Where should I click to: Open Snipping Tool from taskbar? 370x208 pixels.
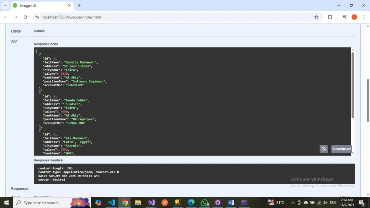(x=178, y=202)
